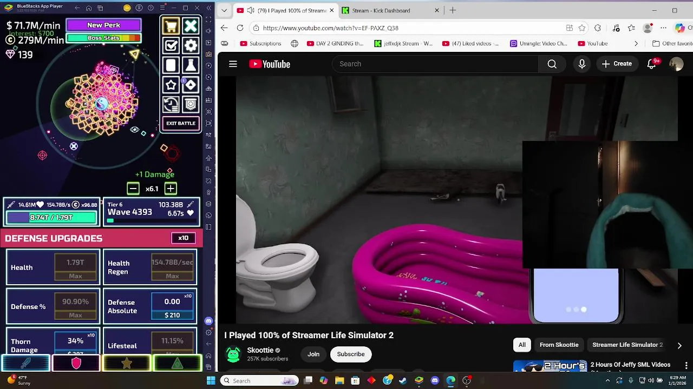Viewport: 693px width, 389px height.
Task: Click BlueStacks sidebar Discord icon
Action: (208, 321)
